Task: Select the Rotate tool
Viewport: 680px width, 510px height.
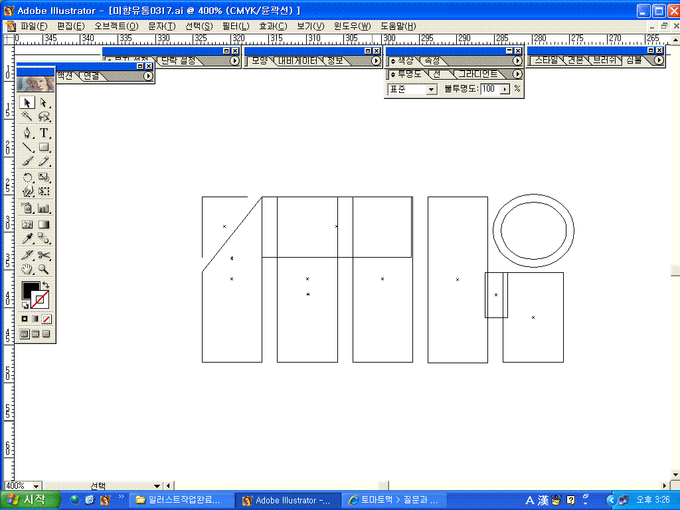Action: click(x=28, y=177)
